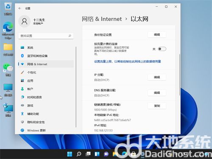Click 编辑 next to 身份验证设置

click(x=157, y=35)
